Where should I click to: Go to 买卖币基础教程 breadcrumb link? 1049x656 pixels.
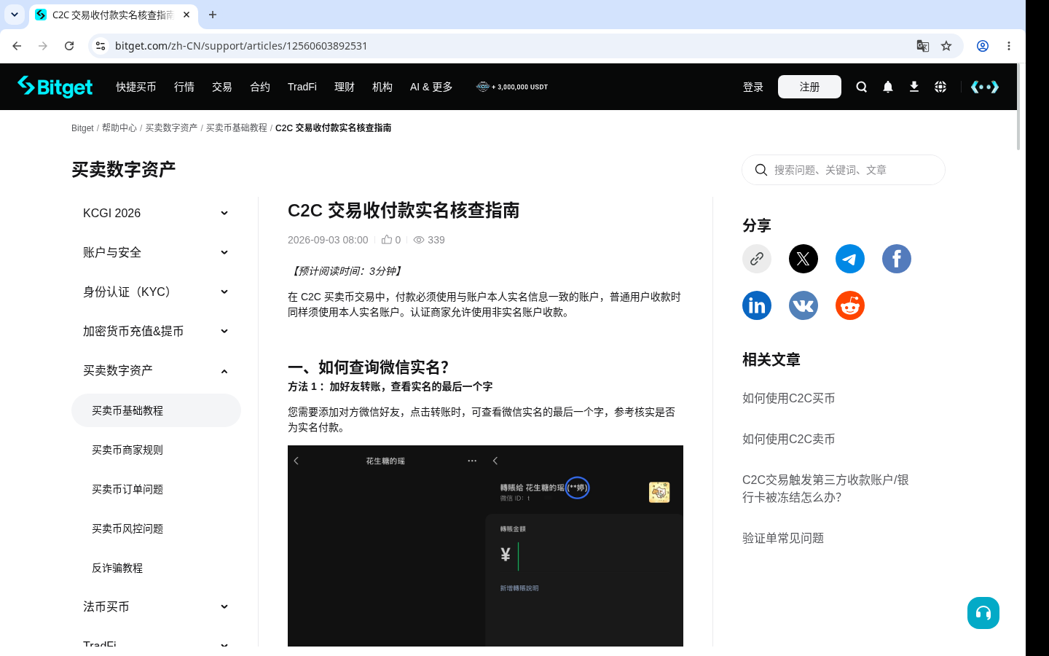237,128
